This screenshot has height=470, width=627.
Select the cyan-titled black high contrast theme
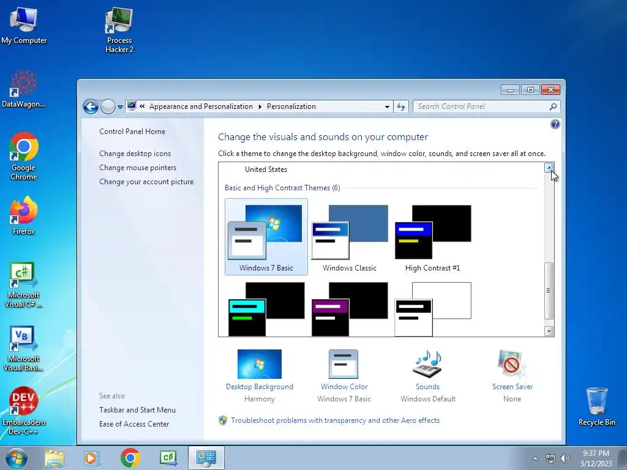click(x=266, y=309)
